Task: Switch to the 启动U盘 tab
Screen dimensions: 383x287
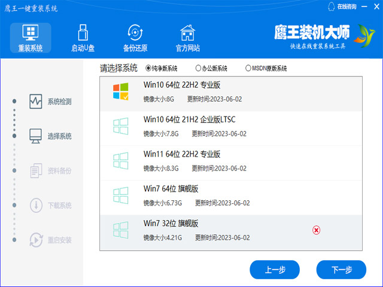Action: 83,38
